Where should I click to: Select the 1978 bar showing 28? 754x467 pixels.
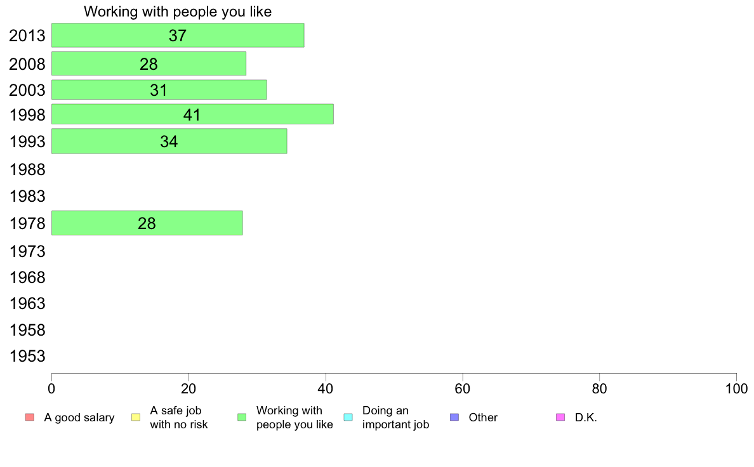[x=147, y=223]
